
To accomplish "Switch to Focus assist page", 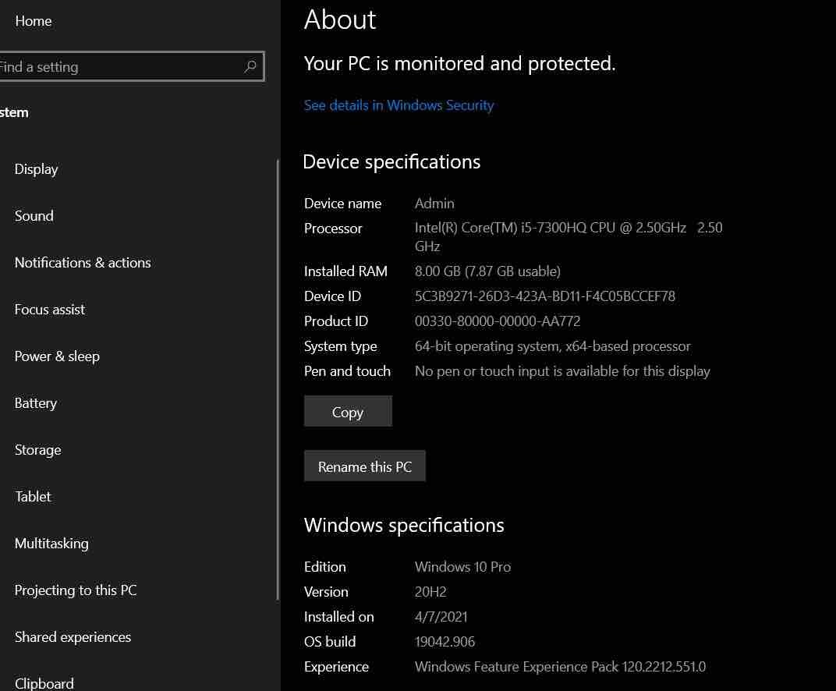I will click(50, 310).
